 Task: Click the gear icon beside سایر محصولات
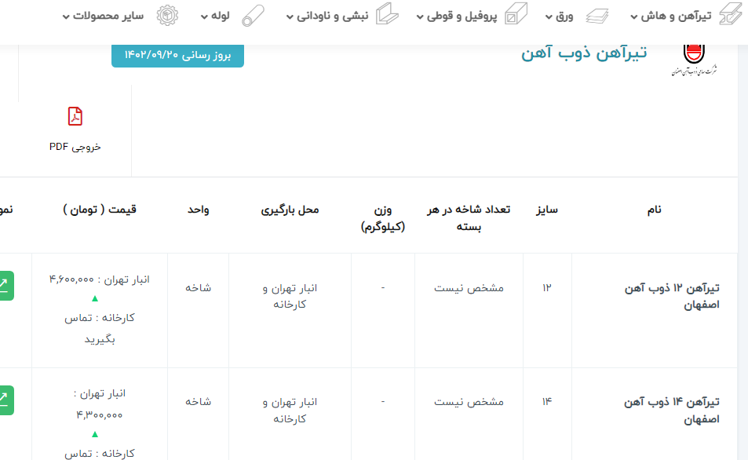coord(167,15)
